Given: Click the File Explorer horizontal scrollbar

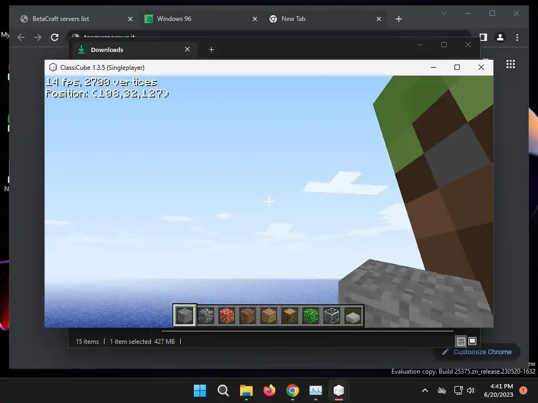Looking at the screenshot, I should pyautogui.click(x=307, y=332).
